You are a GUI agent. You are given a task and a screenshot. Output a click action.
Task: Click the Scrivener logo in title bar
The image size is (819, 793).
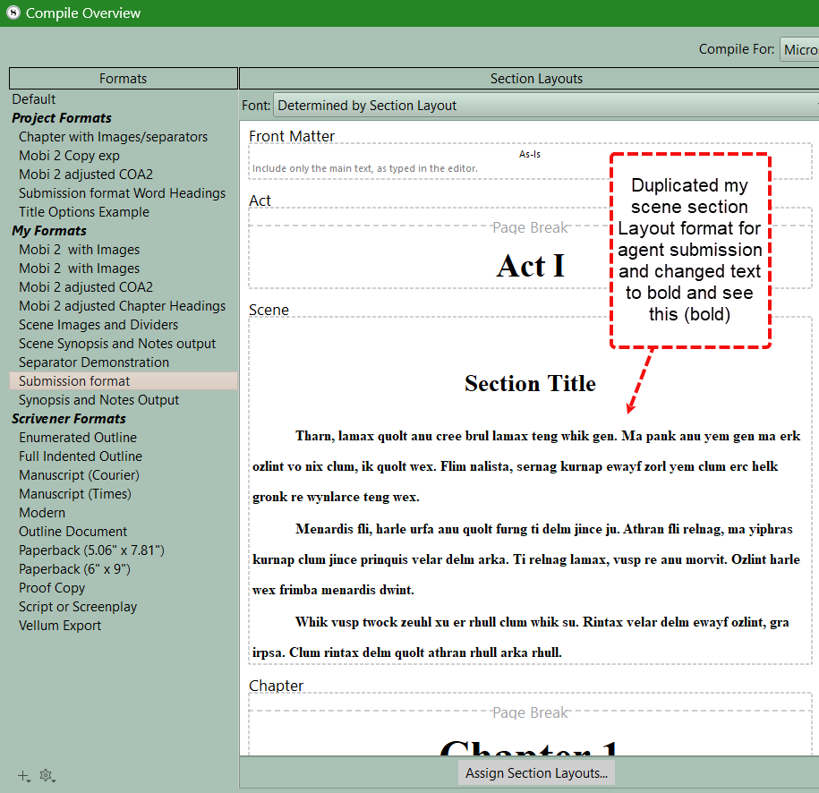(13, 13)
